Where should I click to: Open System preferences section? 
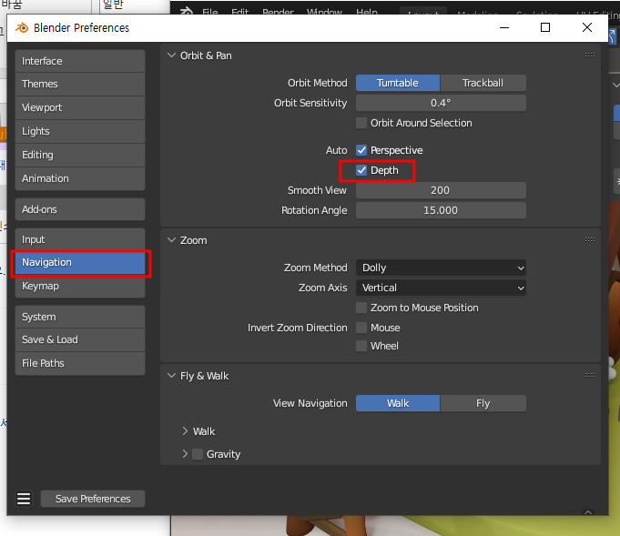(x=80, y=317)
